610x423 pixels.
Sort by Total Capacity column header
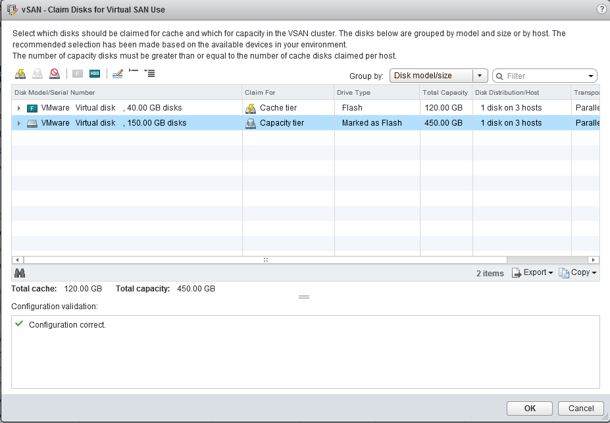pos(446,93)
